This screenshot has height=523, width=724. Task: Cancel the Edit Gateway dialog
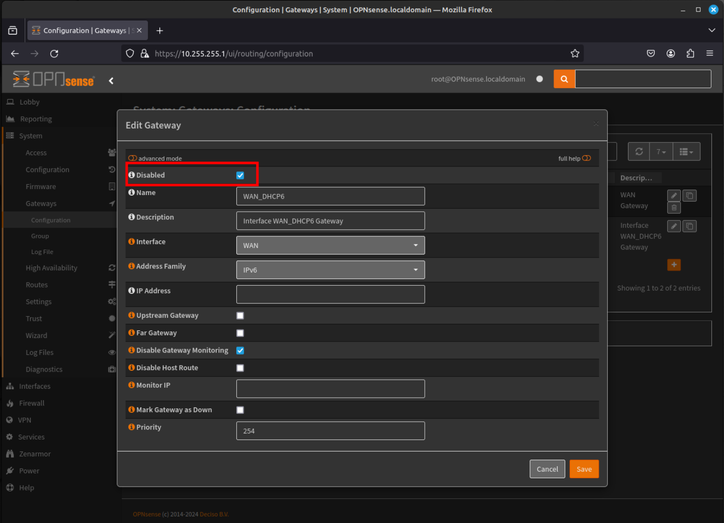pyautogui.click(x=548, y=469)
